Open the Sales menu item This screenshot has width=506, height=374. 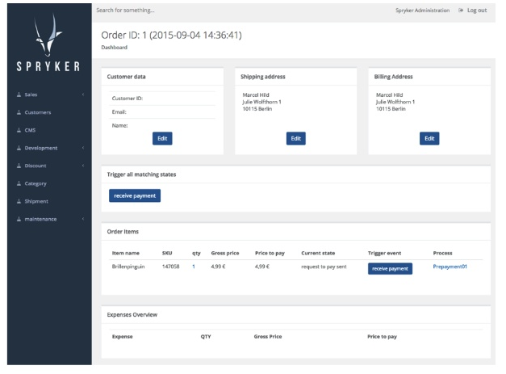(31, 95)
